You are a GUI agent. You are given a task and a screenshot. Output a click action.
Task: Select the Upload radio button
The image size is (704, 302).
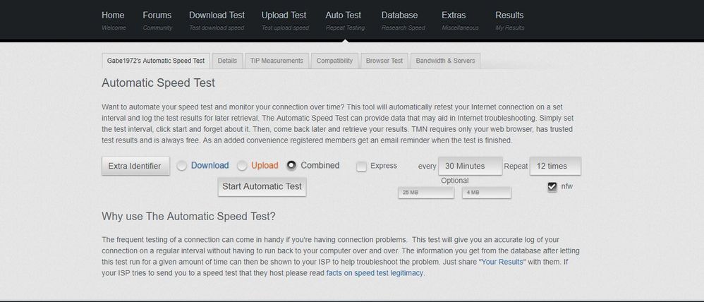[242, 166]
